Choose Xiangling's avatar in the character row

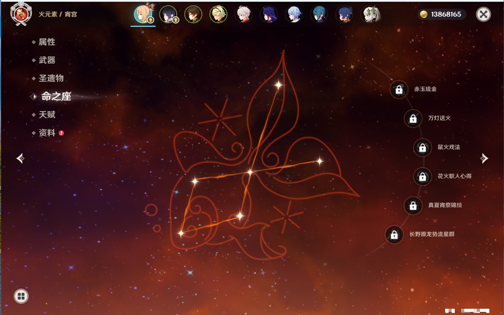tap(344, 14)
